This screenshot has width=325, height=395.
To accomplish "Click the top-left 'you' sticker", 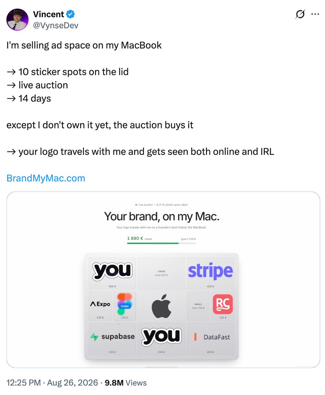I will pos(112,271).
